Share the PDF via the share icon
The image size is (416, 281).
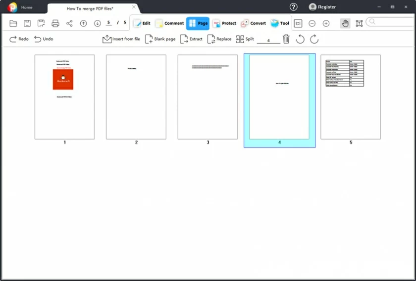pos(69,23)
